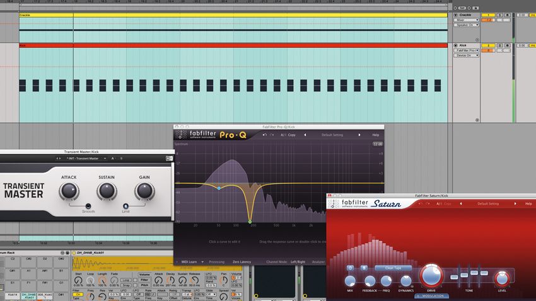
Task: Open the Default Setting preset menu in Pro-Q
Action: tap(332, 135)
